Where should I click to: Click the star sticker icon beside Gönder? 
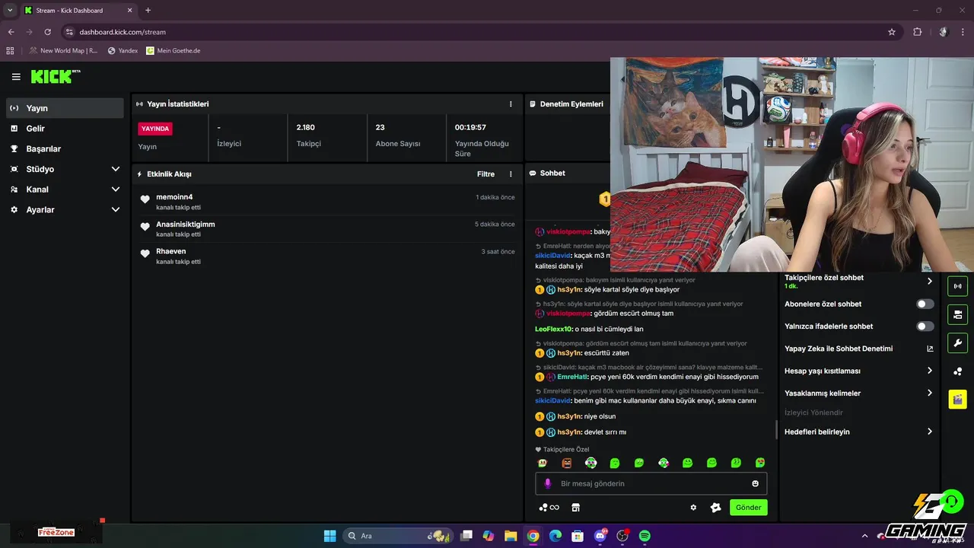click(715, 508)
